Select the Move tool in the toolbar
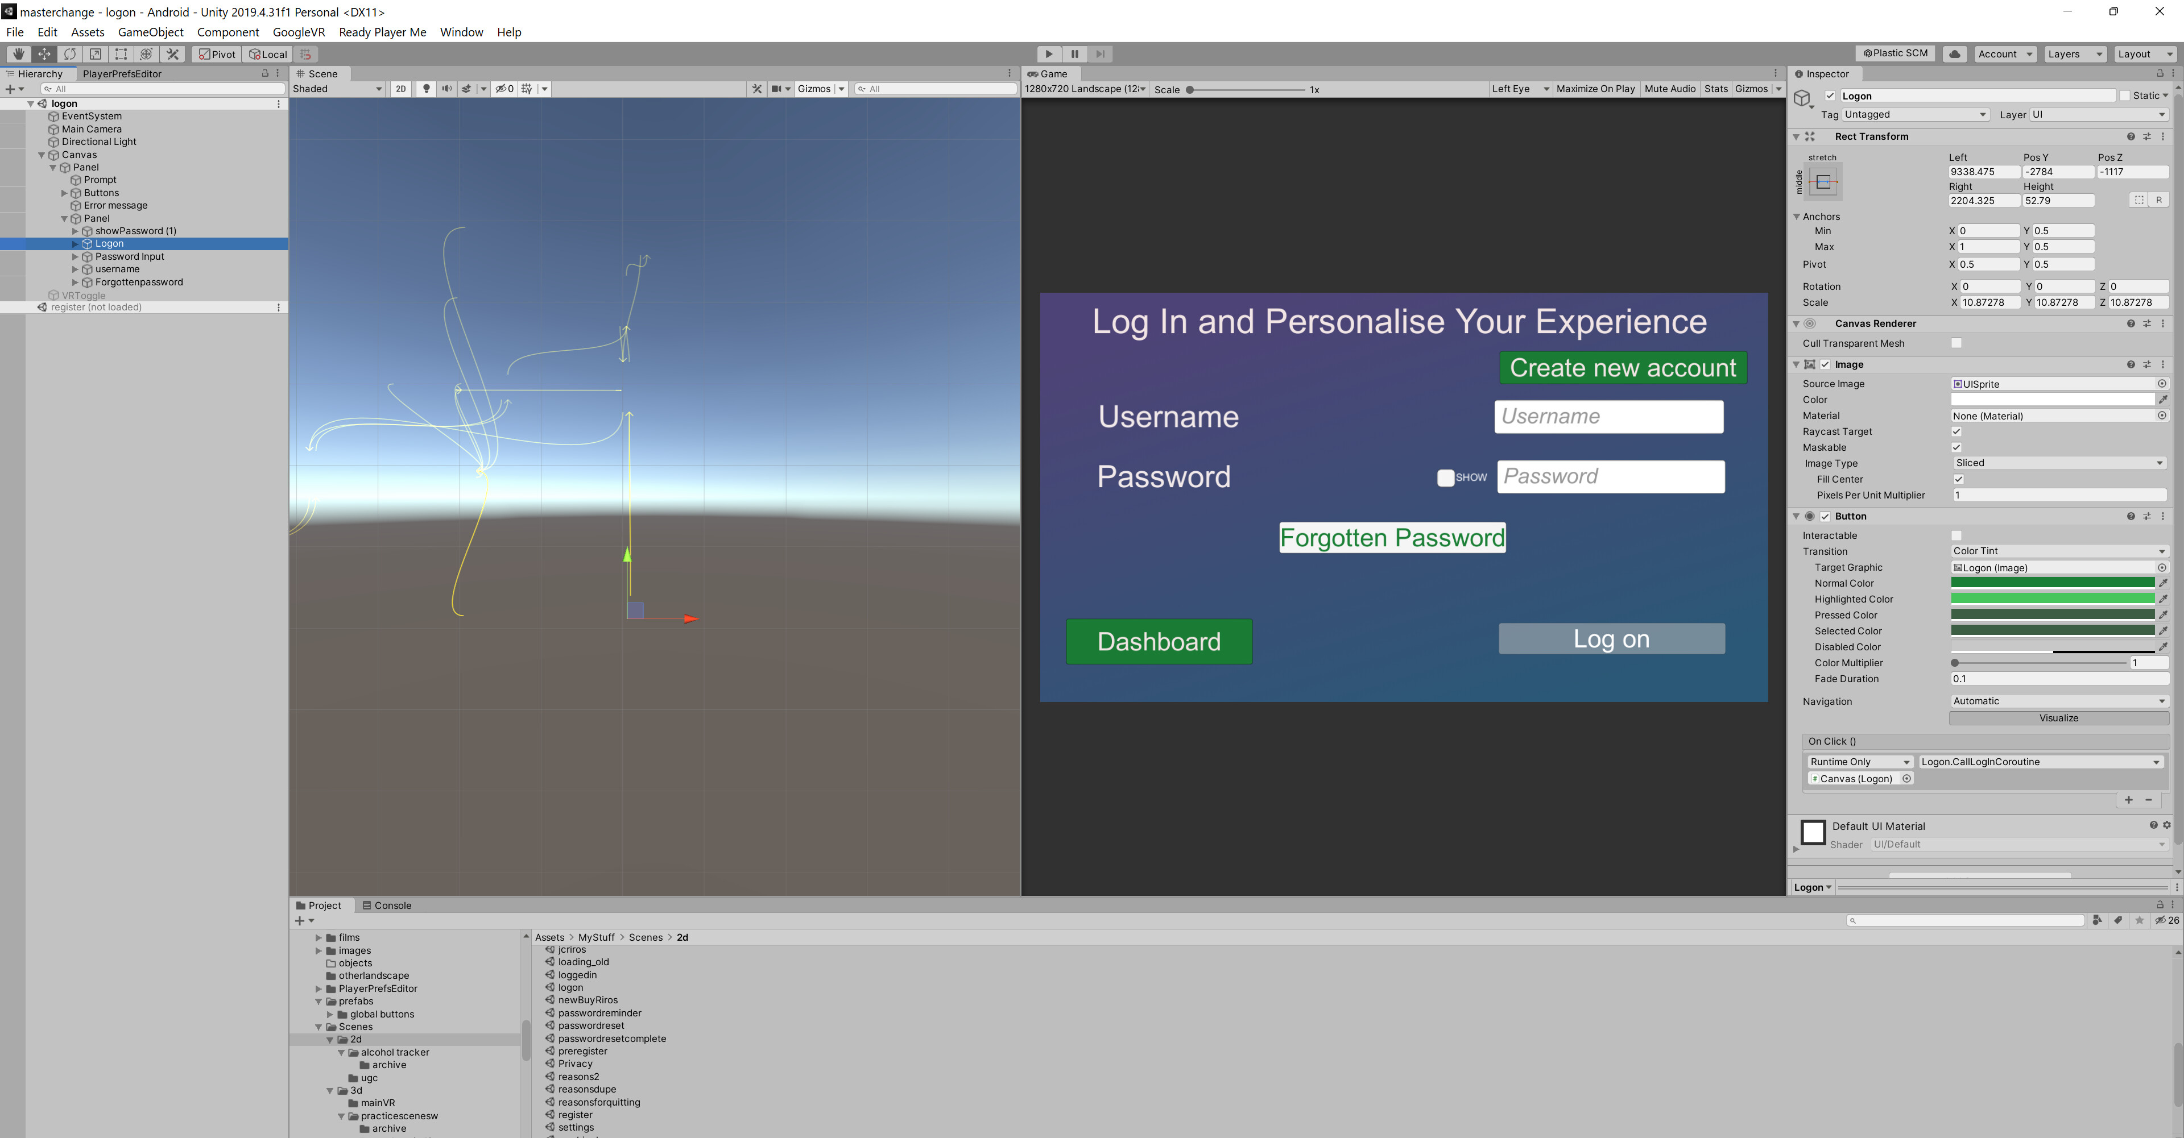 click(x=44, y=53)
